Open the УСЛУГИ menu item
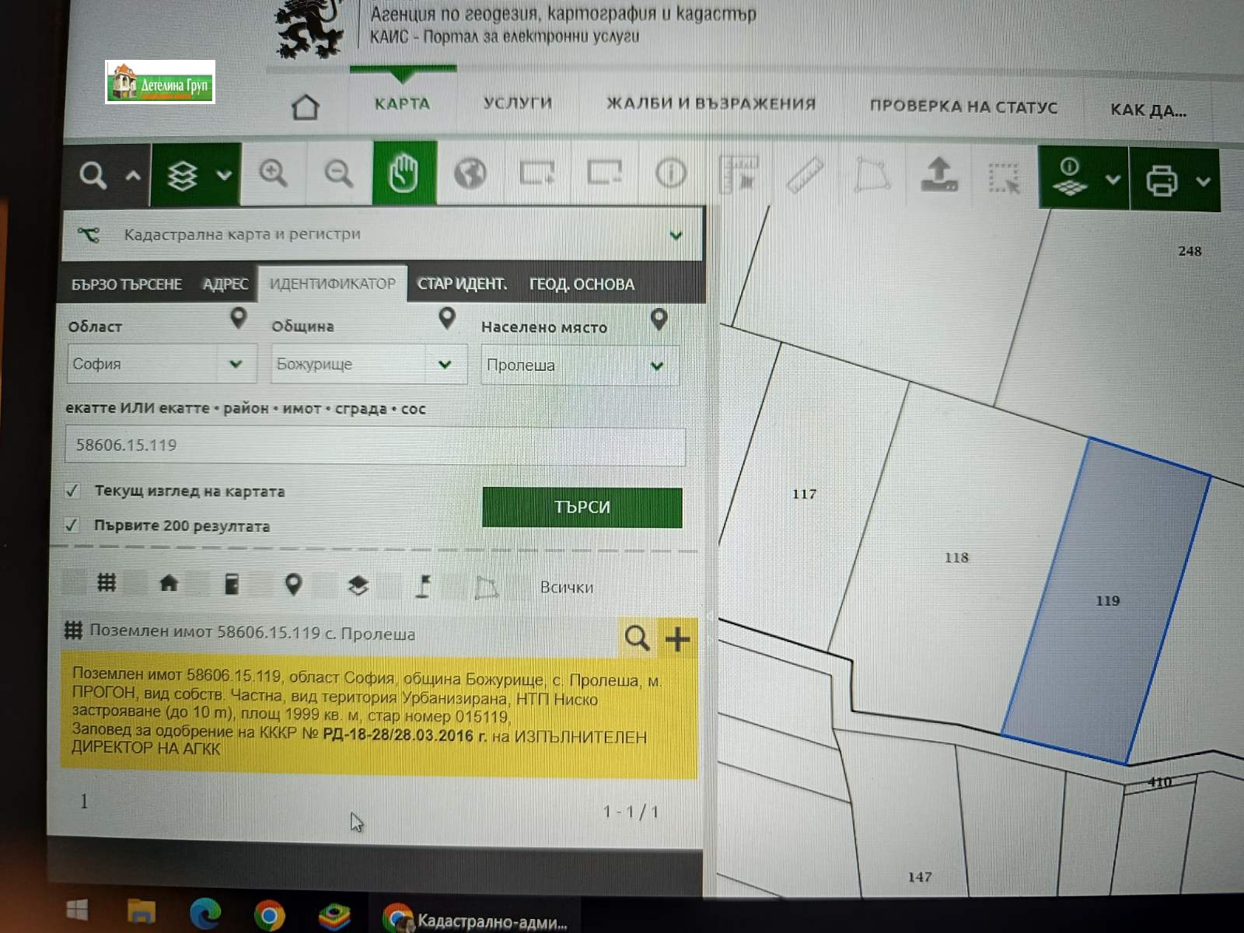This screenshot has height=933, width=1244. pos(518,103)
